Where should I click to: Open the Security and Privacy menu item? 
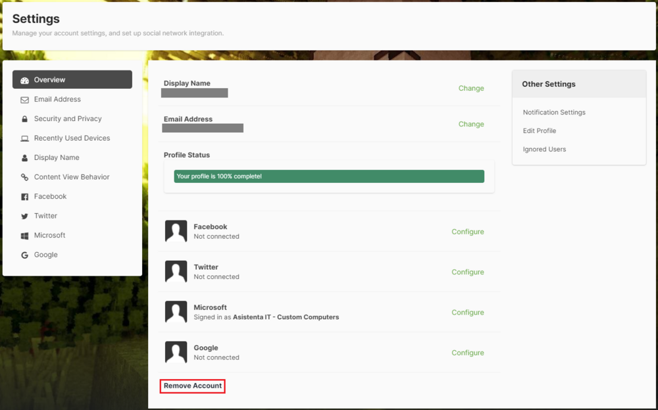coord(68,119)
